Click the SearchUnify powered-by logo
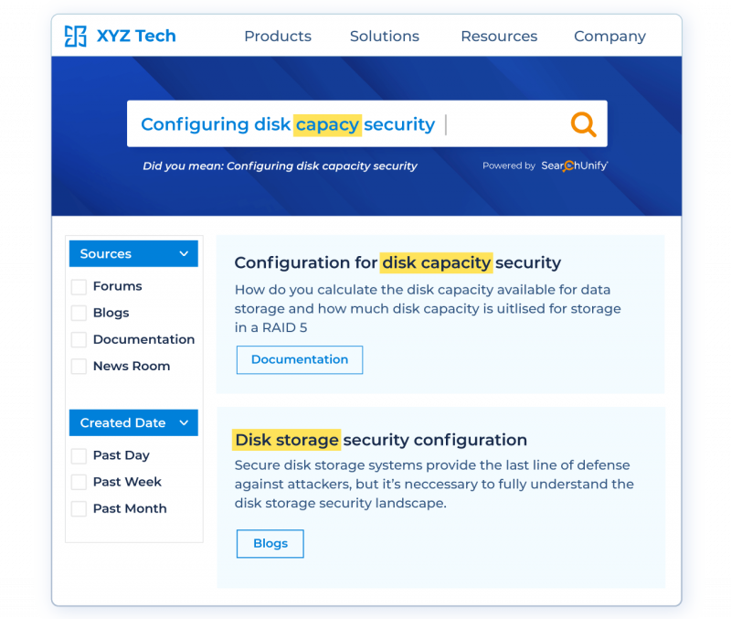 coord(575,165)
